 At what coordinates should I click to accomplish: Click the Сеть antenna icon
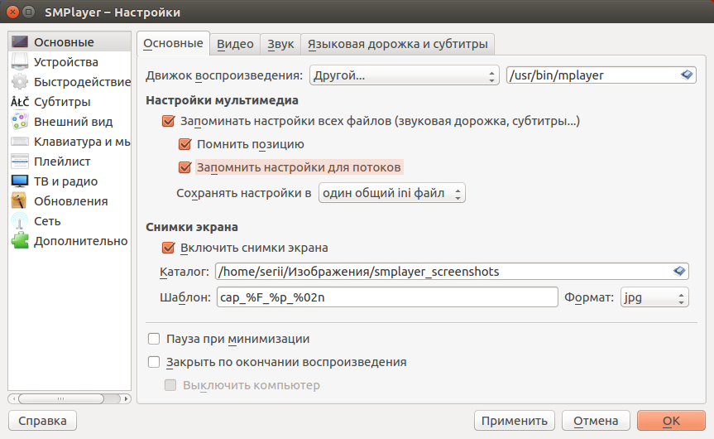pos(20,221)
